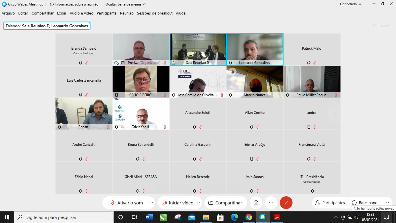Open panel options ellipsis beside Bate-papo

point(387,203)
